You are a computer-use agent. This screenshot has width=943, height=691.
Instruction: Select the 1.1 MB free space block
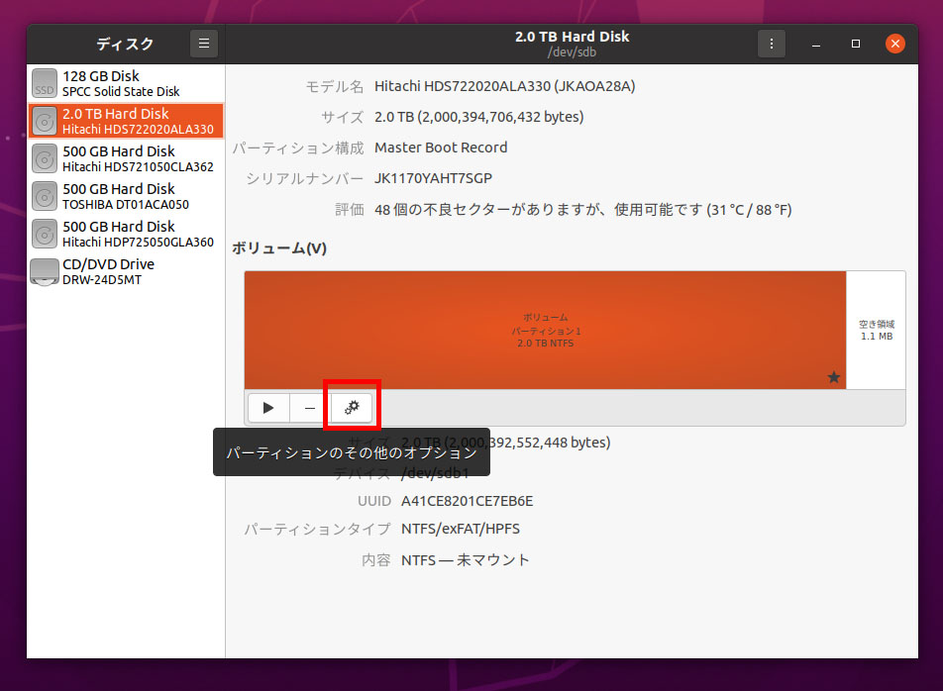click(x=876, y=330)
